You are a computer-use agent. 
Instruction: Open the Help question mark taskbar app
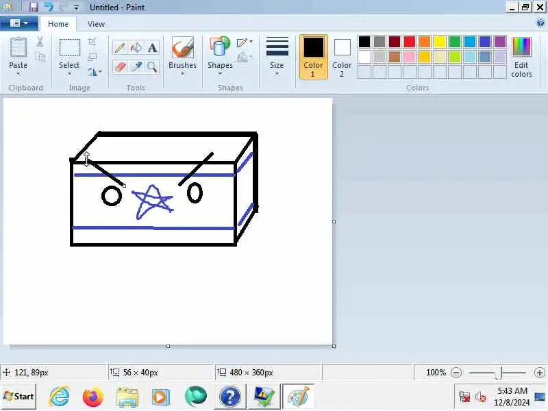[229, 397]
